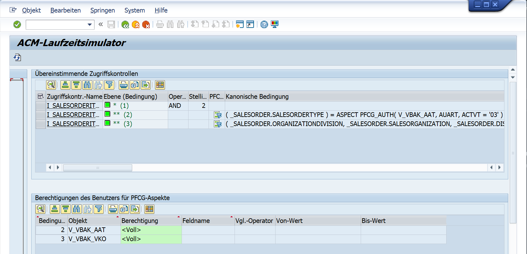
Task: Click the Export icon in upper grid toolbar
Action: coord(145,85)
